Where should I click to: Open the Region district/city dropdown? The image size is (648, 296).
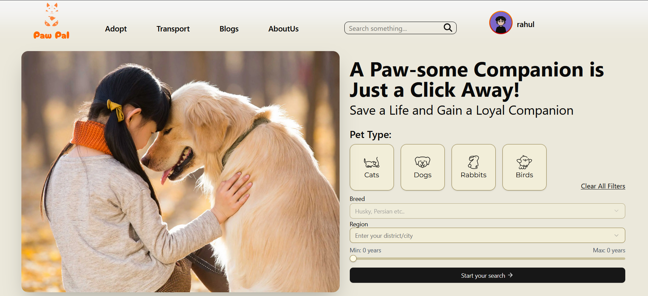[x=487, y=235]
